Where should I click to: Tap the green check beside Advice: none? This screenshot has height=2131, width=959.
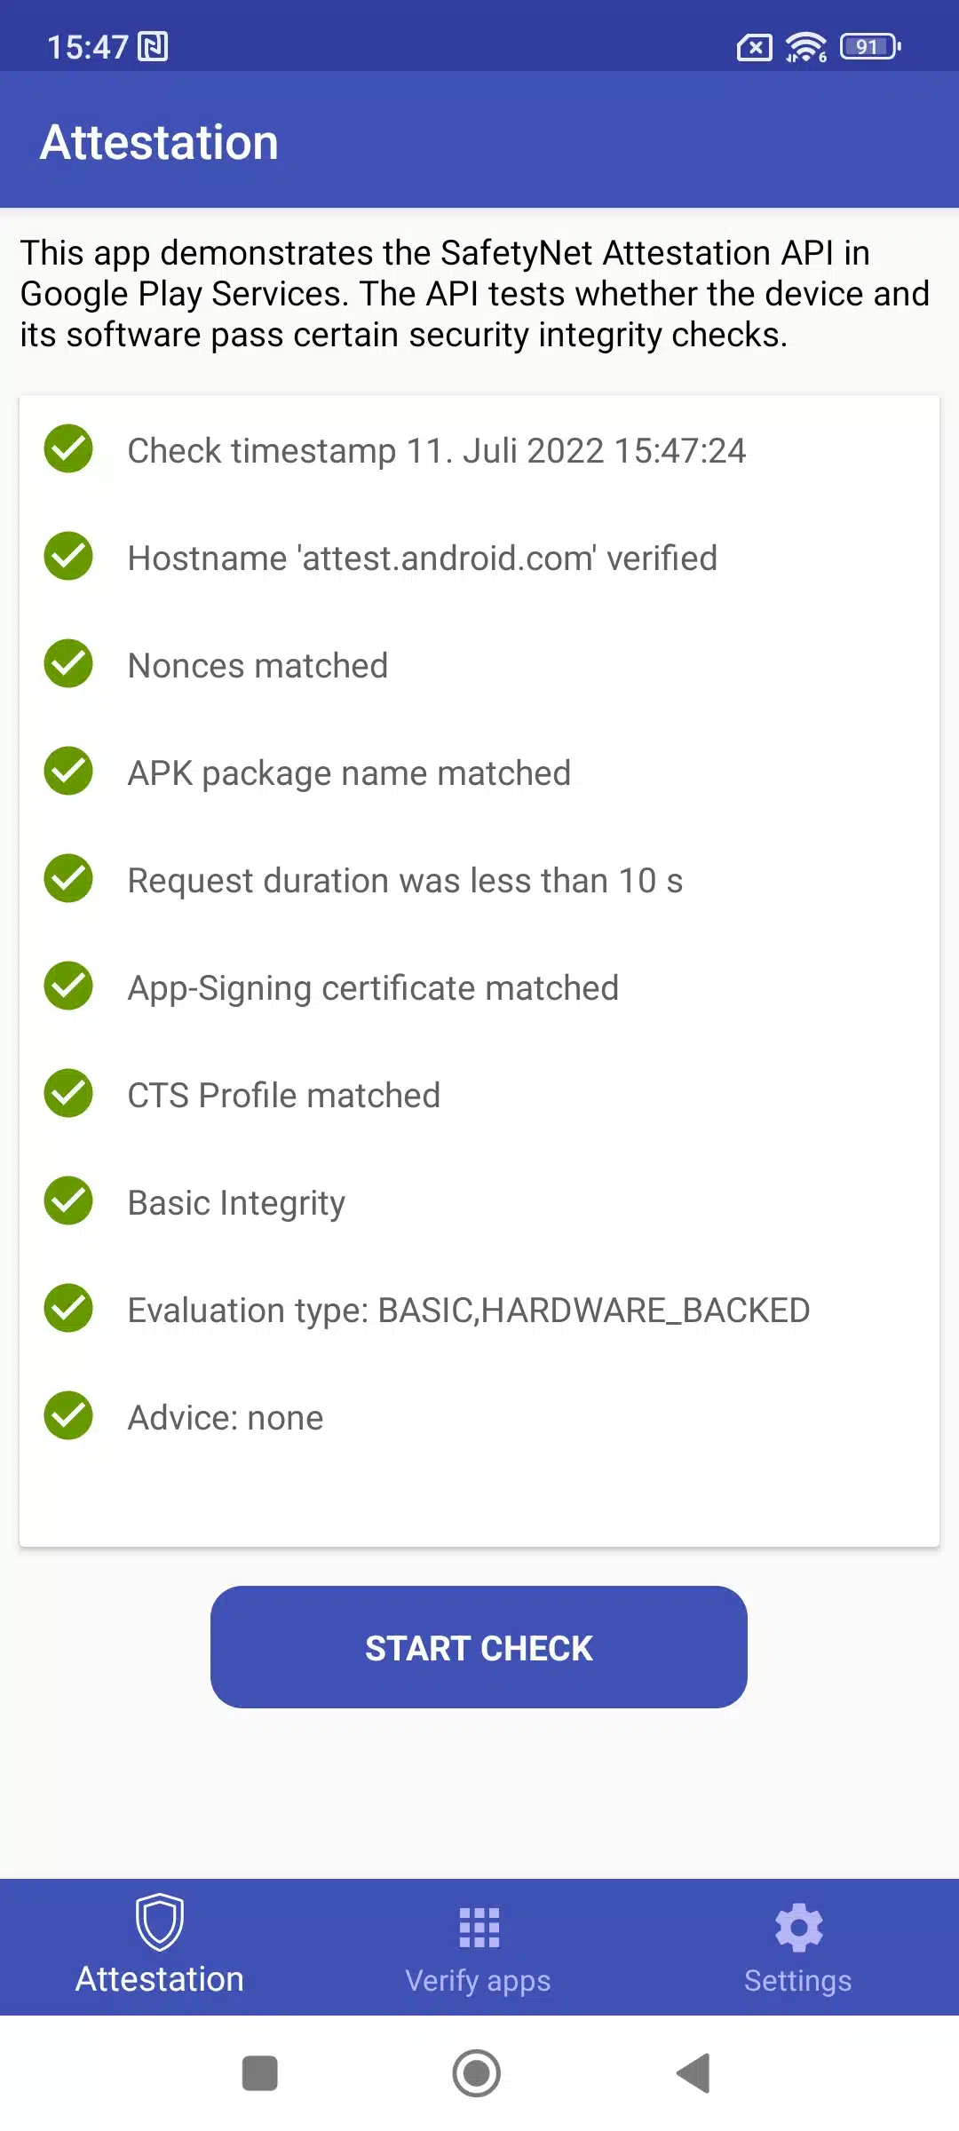68,1416
